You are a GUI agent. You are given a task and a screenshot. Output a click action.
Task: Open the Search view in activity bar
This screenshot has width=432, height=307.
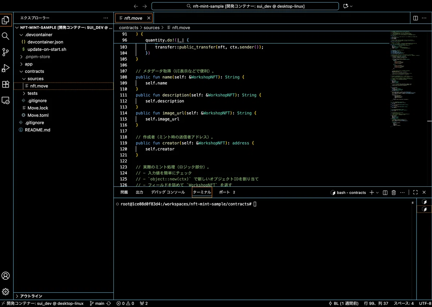tap(6, 36)
